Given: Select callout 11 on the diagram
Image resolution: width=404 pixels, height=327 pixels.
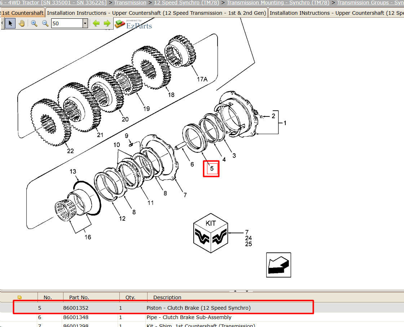Looking at the screenshot, I should coord(151,203).
